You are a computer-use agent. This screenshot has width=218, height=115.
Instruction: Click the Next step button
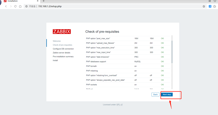(x=167, y=94)
